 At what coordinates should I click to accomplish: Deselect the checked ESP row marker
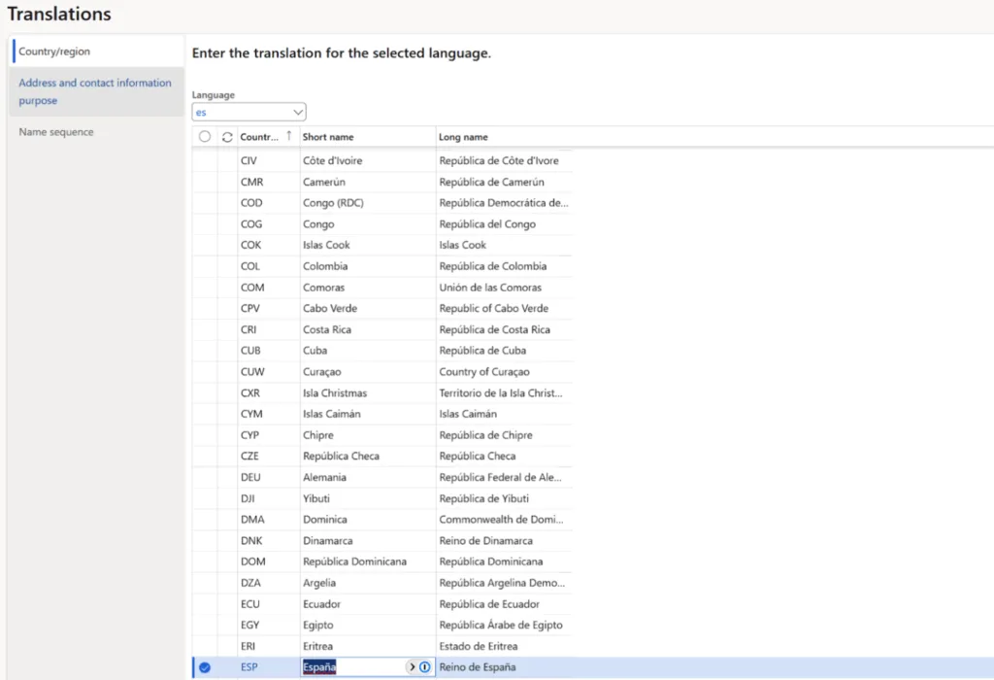coord(205,667)
